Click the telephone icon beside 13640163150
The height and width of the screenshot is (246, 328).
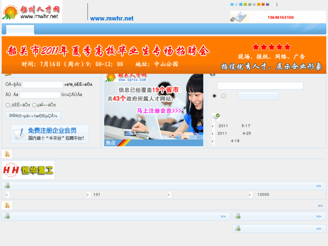(x=239, y=17)
